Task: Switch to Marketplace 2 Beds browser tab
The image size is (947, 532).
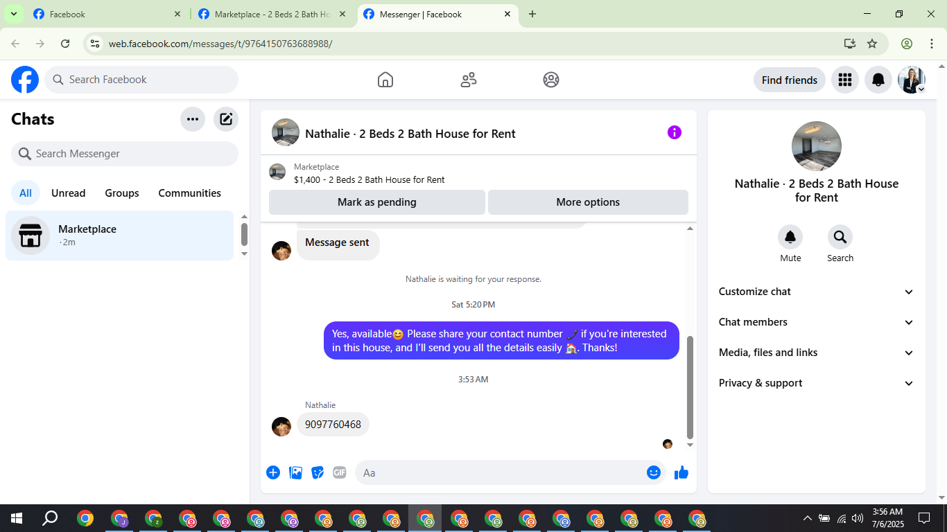Action: (x=272, y=14)
